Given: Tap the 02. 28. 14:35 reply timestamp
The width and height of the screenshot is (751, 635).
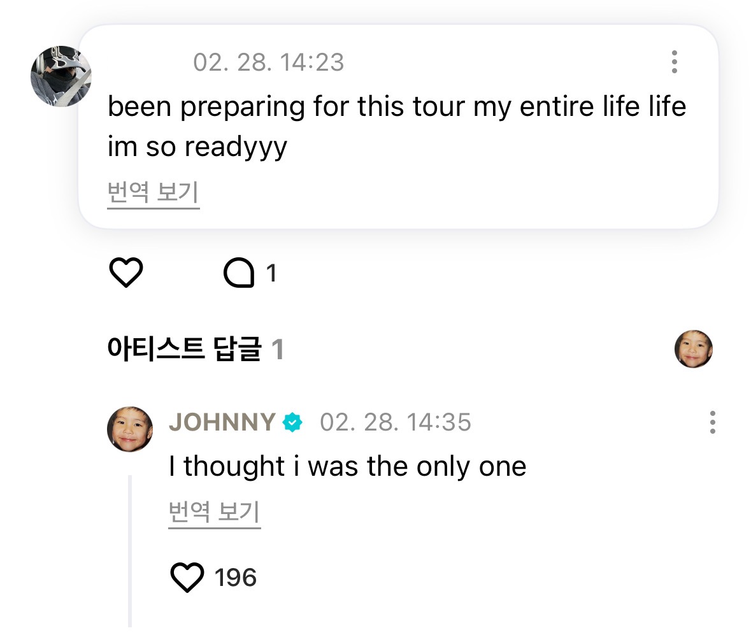Looking at the screenshot, I should [396, 422].
